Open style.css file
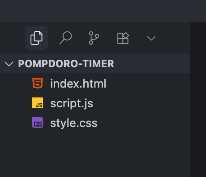Image resolution: width=206 pixels, height=177 pixels. click(95, 123)
